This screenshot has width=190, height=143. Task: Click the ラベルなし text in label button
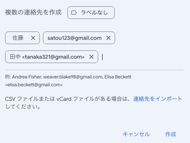coord(94,13)
